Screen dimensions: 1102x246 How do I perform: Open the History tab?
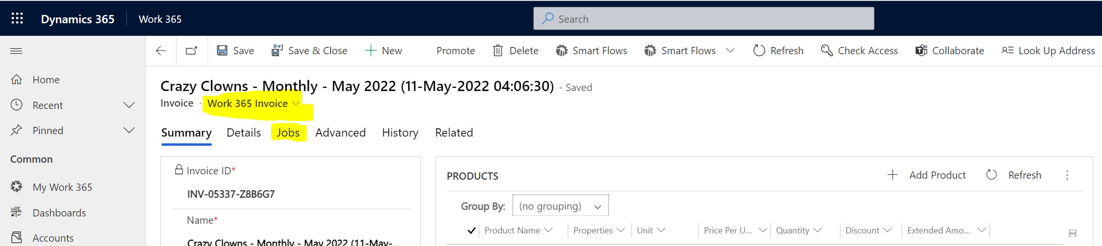click(400, 133)
